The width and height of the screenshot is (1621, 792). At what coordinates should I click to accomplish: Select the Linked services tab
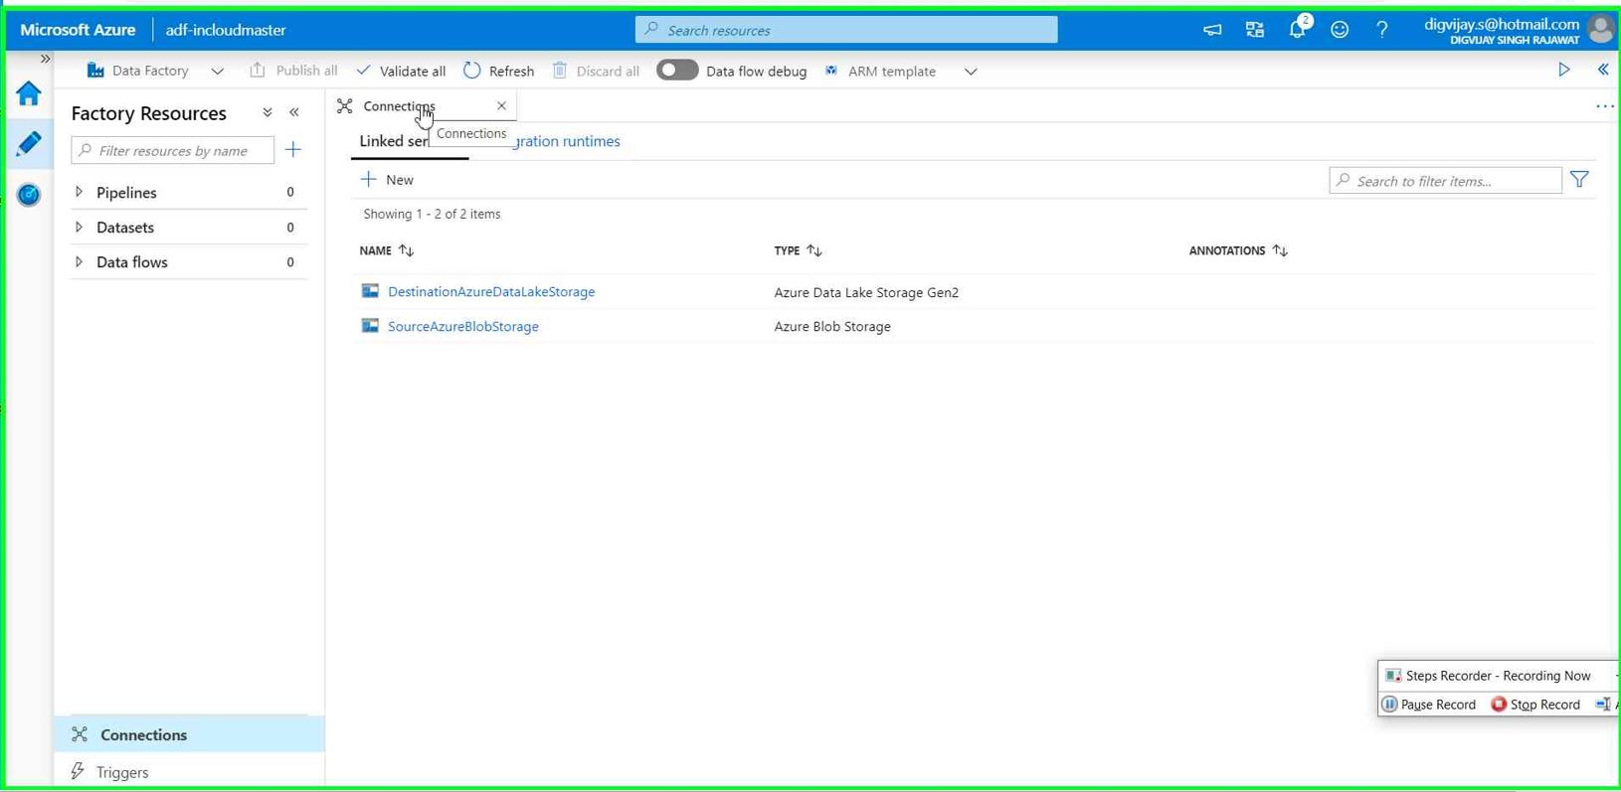[394, 141]
